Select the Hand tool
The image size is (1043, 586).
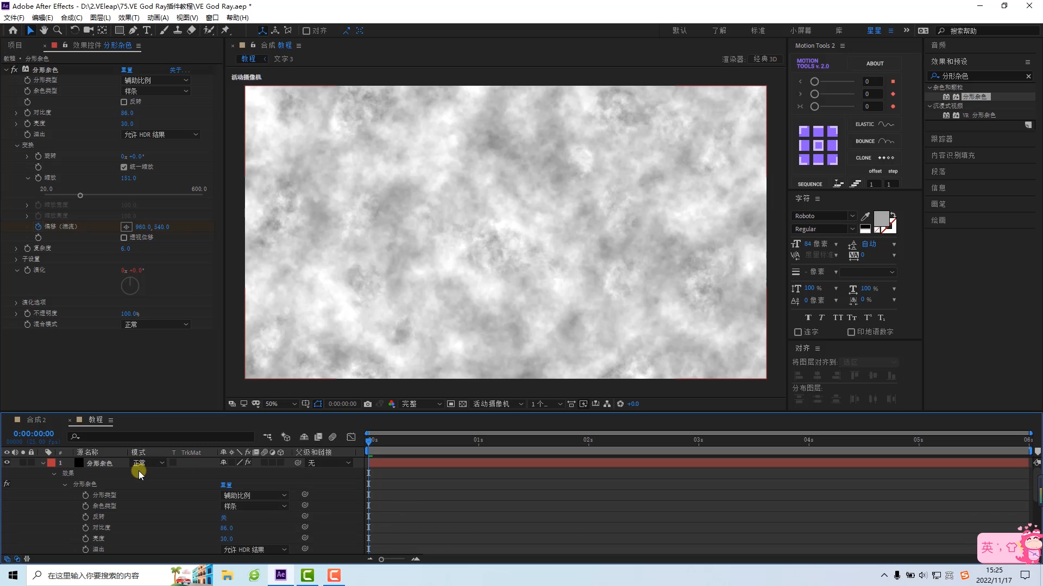(x=44, y=30)
